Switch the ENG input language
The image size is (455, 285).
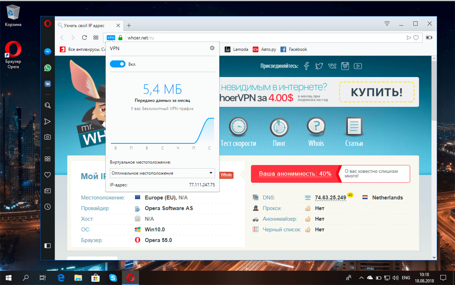point(406,278)
